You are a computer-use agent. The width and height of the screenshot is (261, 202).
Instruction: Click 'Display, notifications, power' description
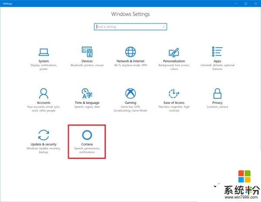(43, 67)
